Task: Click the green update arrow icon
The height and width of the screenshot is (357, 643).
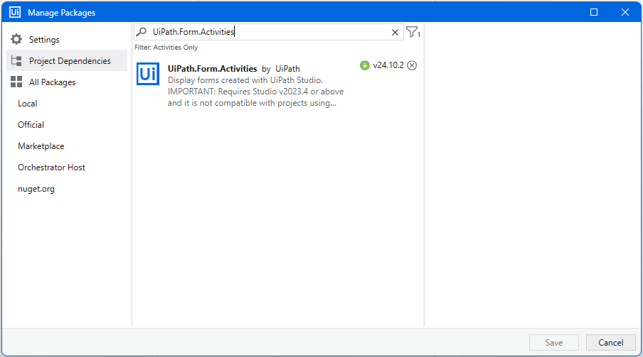Action: pos(365,65)
